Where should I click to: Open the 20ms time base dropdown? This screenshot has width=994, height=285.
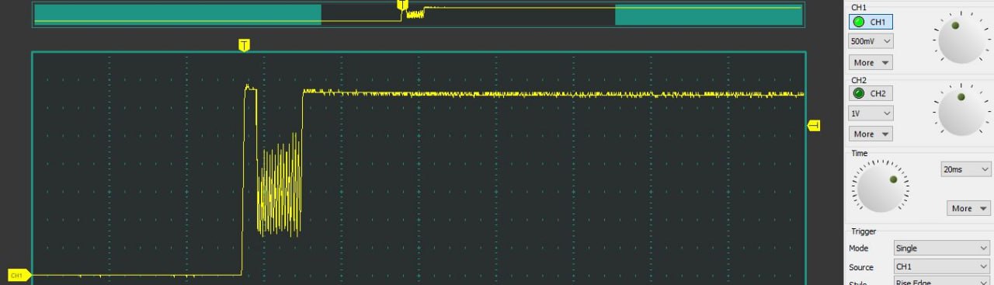pyautogui.click(x=966, y=169)
